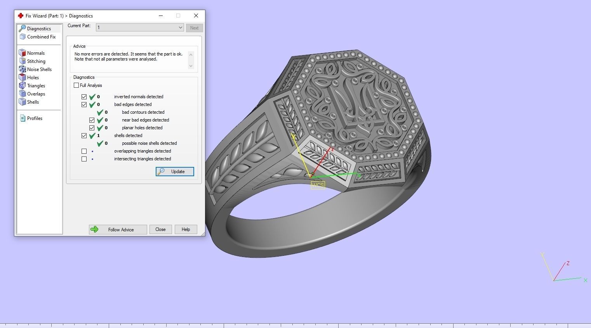Click the orientation axis indicator
The width and height of the screenshot is (591, 328).
(563, 268)
